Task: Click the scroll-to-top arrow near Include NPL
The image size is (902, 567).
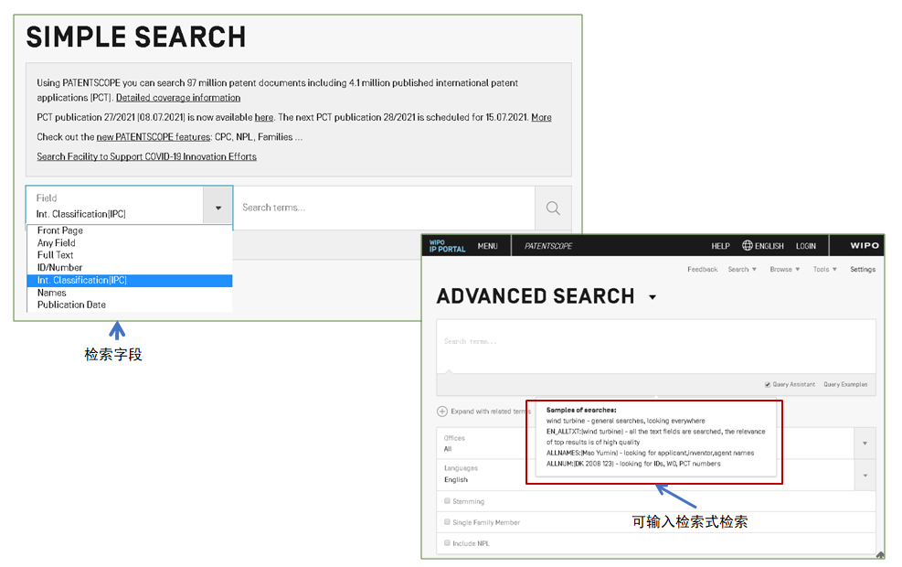Action: (x=880, y=554)
